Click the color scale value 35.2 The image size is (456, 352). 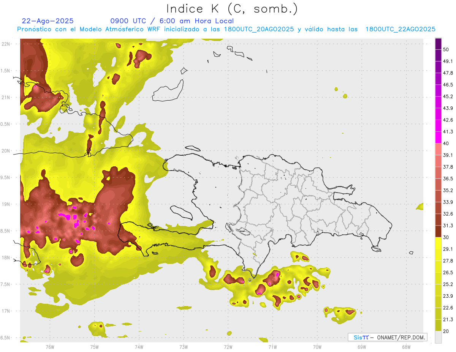[448, 190]
